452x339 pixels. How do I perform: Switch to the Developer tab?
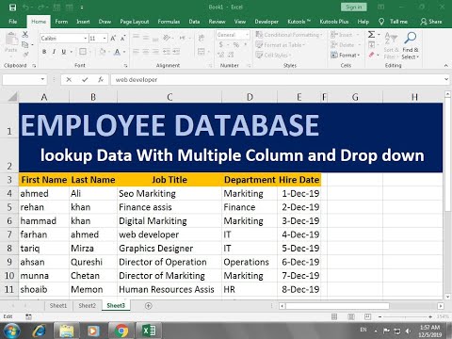click(x=266, y=22)
